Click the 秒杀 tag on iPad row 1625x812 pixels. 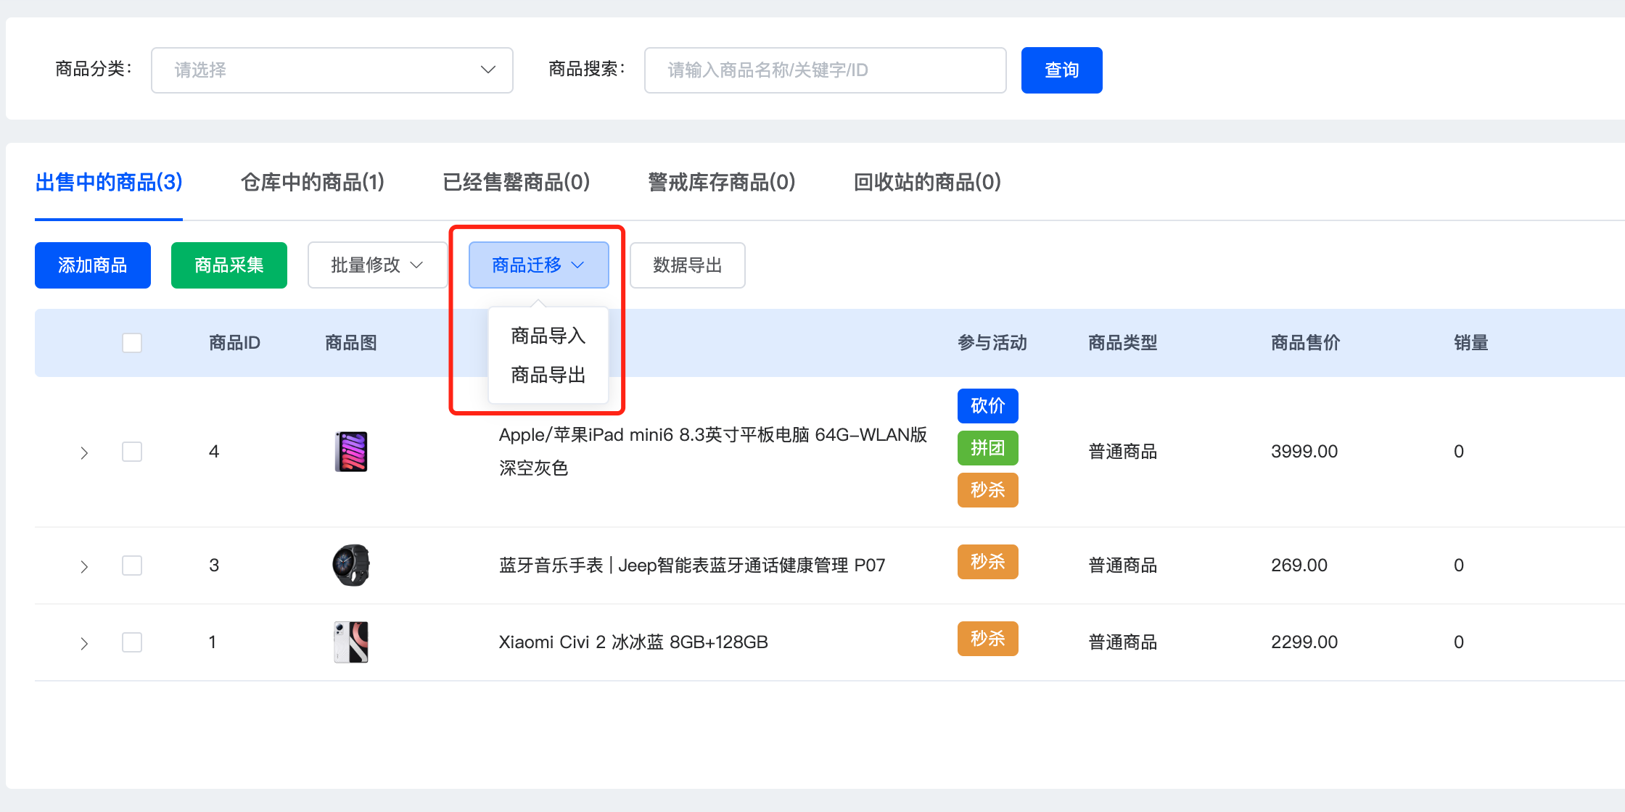(x=987, y=490)
